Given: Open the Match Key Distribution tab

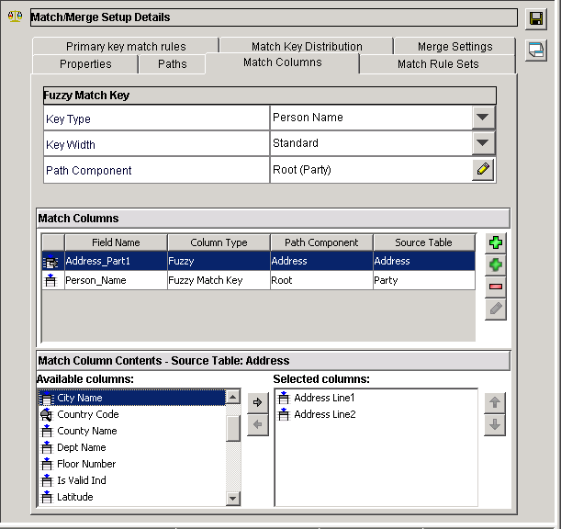Looking at the screenshot, I should point(307,47).
